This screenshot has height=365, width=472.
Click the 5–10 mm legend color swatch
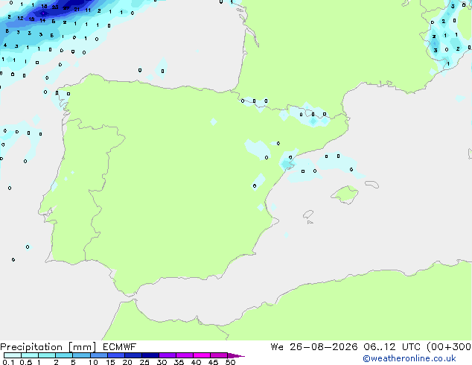click(81, 355)
